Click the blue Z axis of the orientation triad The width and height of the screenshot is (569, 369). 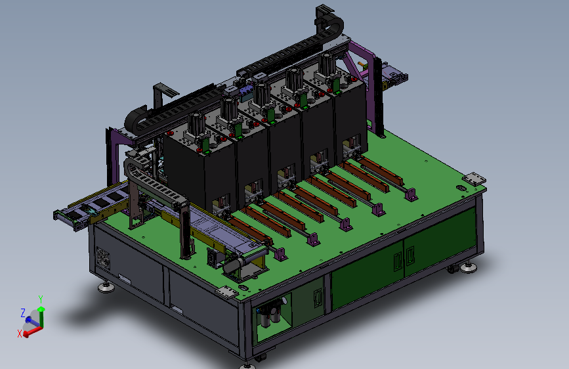tap(32, 322)
